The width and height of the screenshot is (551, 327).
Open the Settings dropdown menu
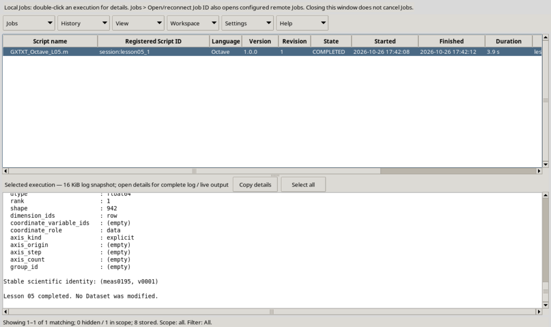pyautogui.click(x=248, y=23)
